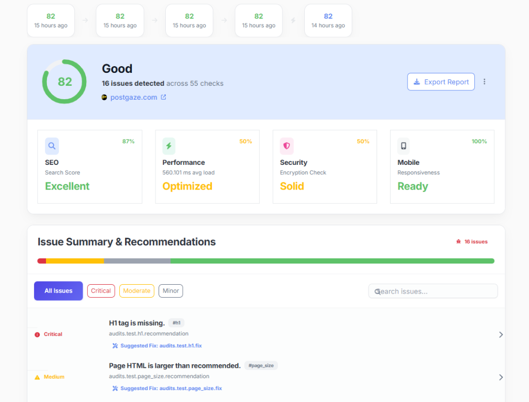Screen dimensions: 529x402
Task: Click the severity distribution progress bar
Action: click(x=266, y=261)
